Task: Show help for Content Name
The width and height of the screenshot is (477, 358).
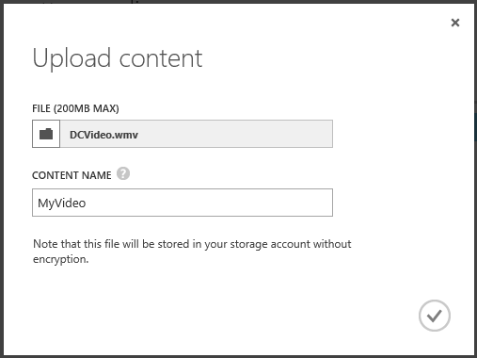Action: [123, 173]
